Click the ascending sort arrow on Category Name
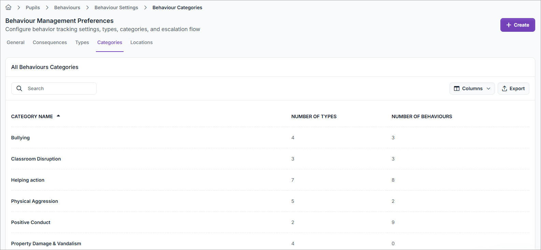 coord(58,116)
